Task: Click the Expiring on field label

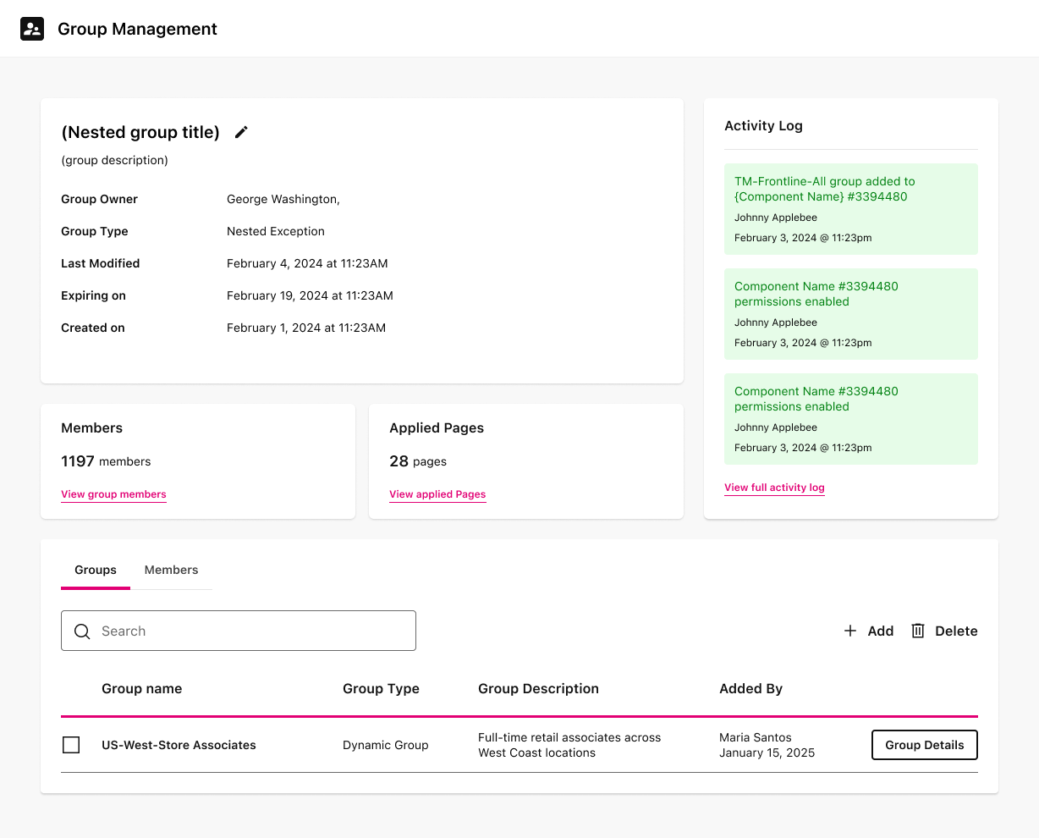Action: click(x=93, y=296)
